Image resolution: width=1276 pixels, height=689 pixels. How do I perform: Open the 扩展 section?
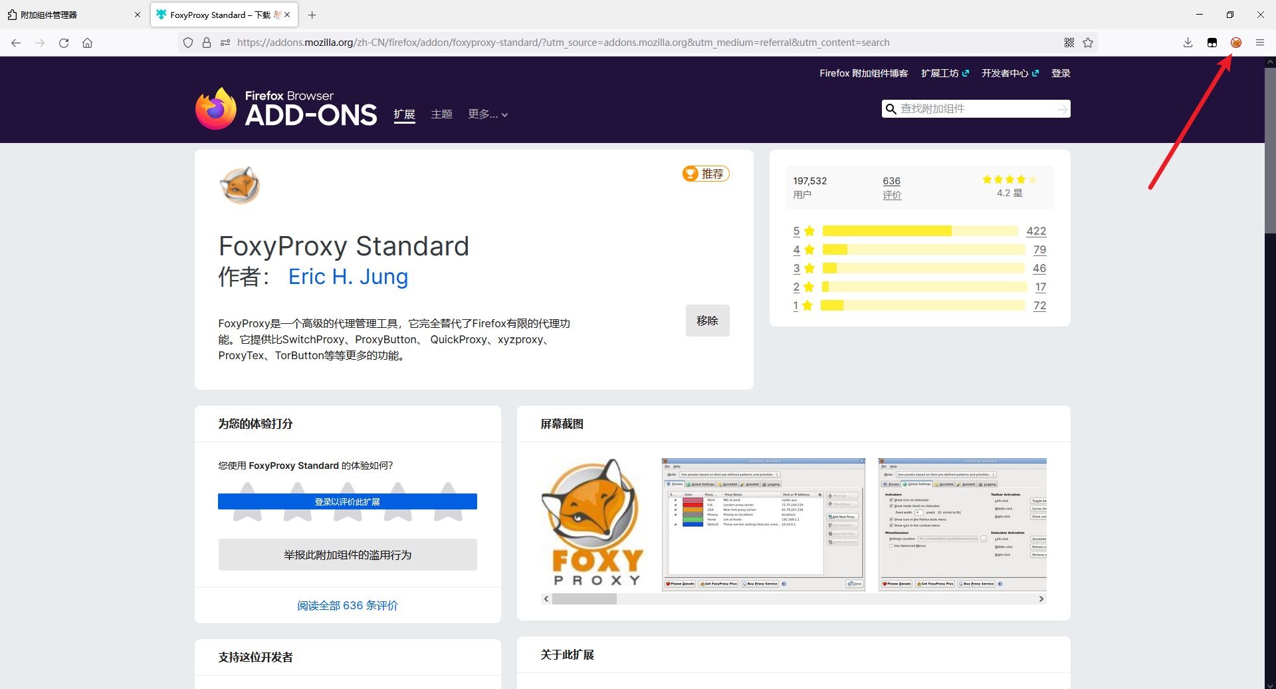404,114
